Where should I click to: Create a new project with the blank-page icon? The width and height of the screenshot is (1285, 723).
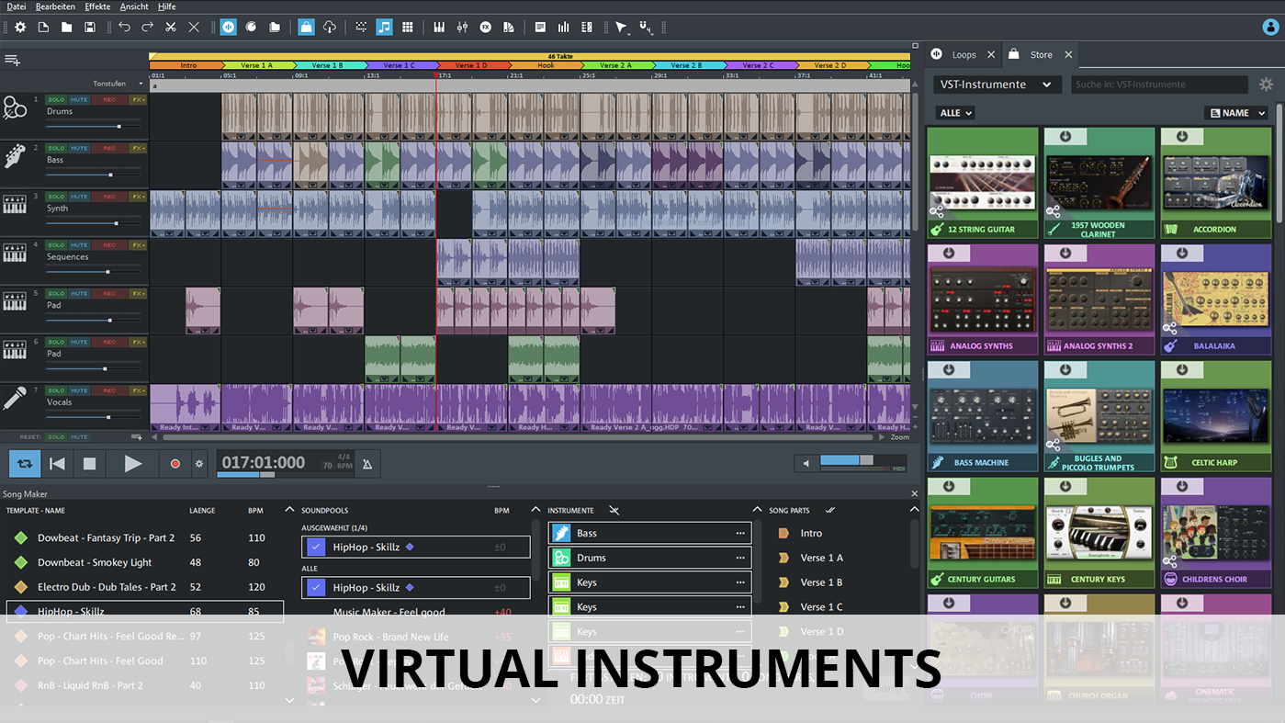point(43,28)
